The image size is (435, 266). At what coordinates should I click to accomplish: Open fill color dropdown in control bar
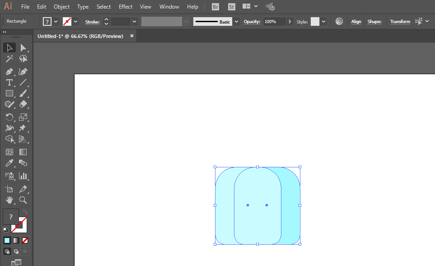click(x=56, y=21)
